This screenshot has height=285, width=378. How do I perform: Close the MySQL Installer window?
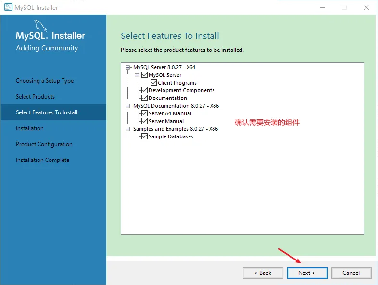click(366, 7)
